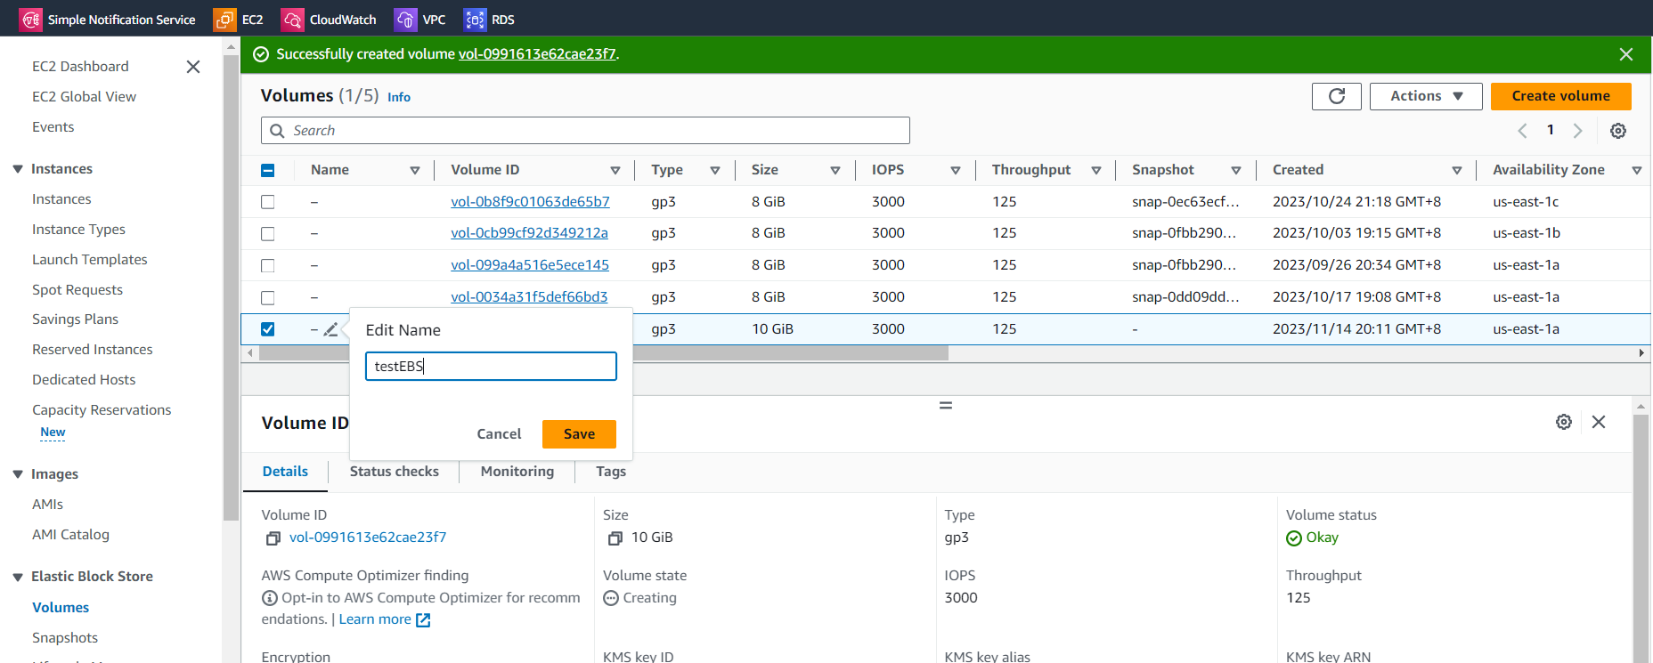
Task: Sort by Volume ID column arrow
Action: coord(615,170)
